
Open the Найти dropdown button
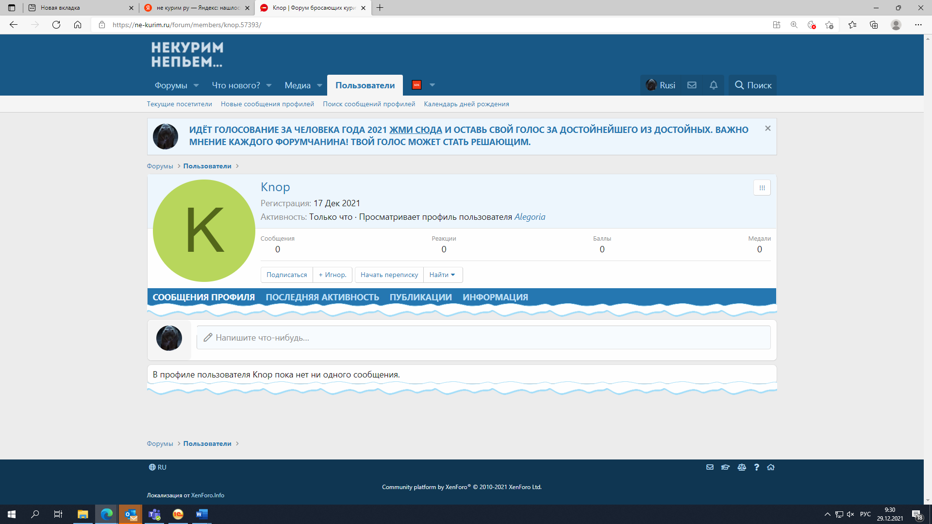[442, 275]
